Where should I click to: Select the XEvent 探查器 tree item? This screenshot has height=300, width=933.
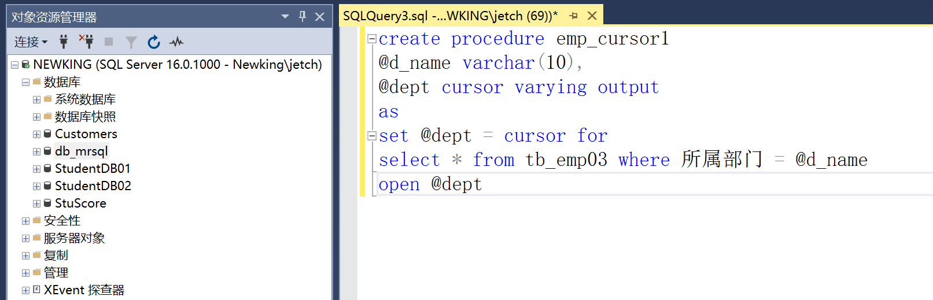[x=84, y=290]
